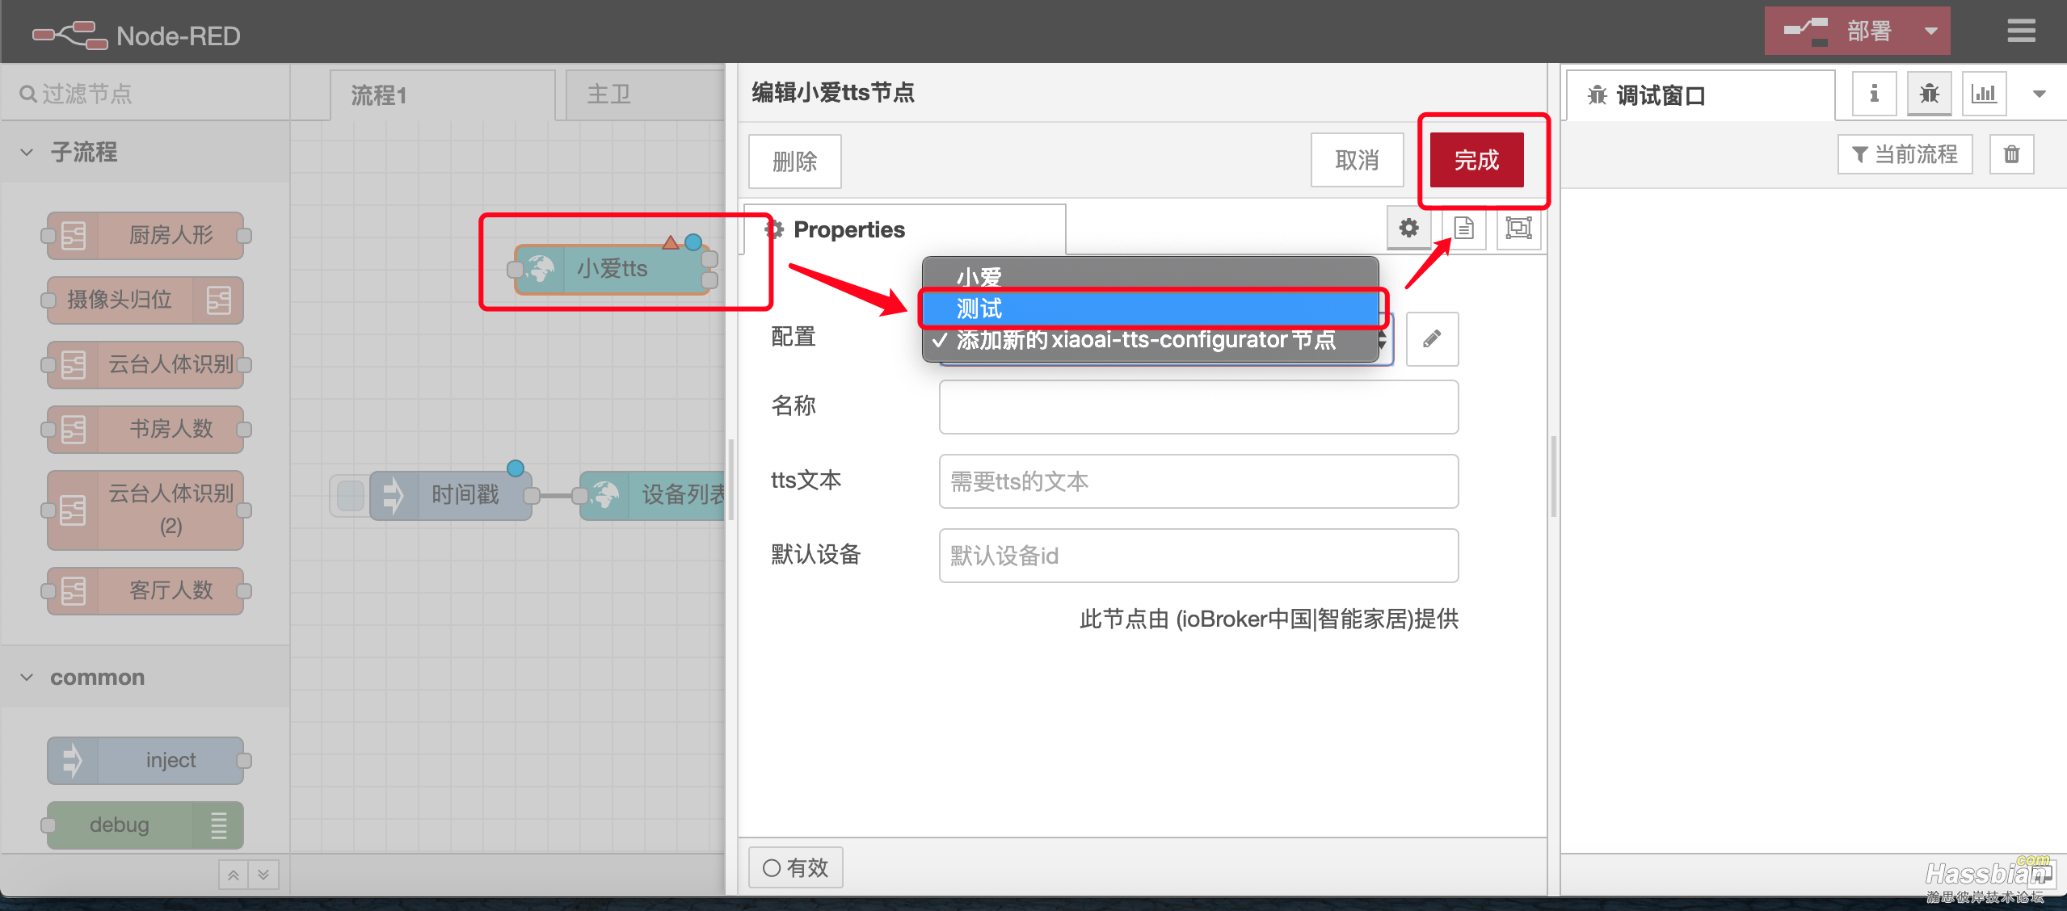Screen dimensions: 2067x911
Task: Collapse all palette categories with the up chevrons
Action: click(x=234, y=875)
